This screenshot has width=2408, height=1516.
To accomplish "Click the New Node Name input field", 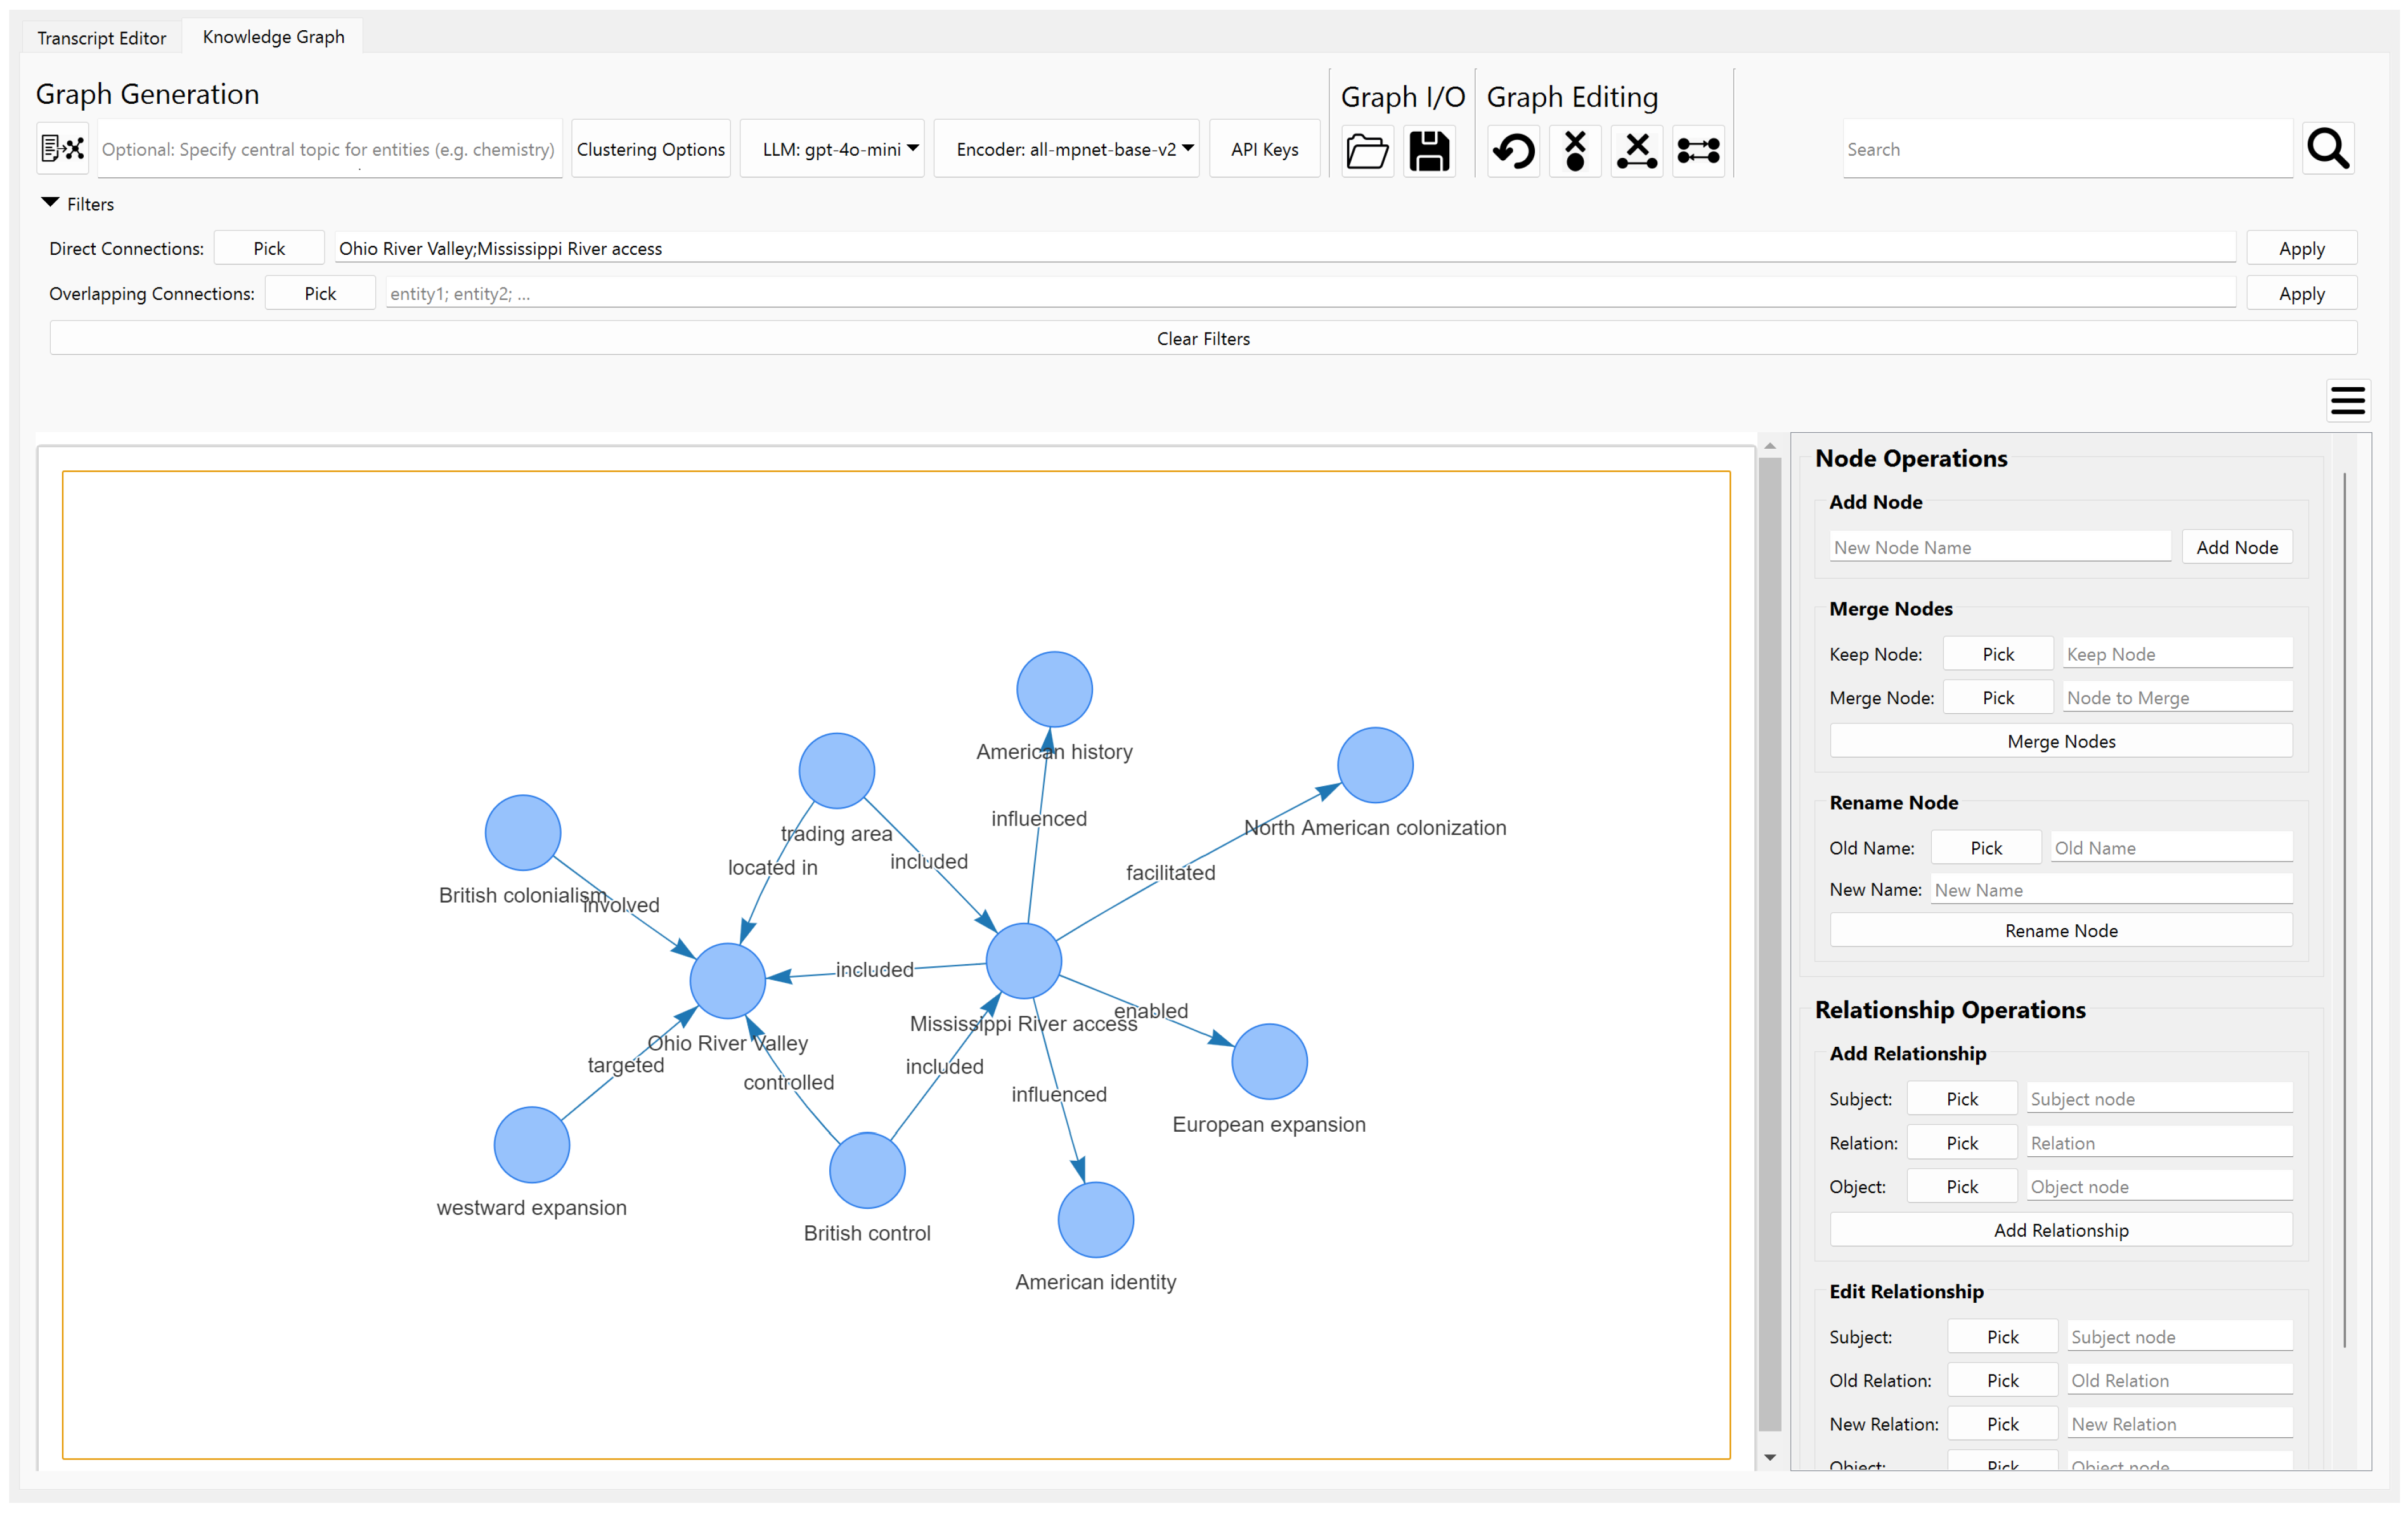I will 1999,548.
